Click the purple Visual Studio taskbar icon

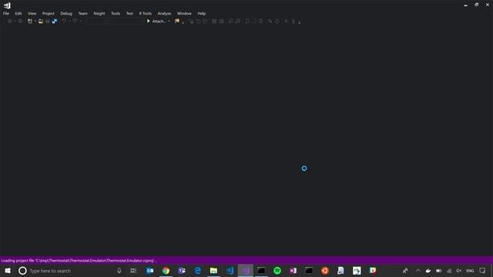coord(245,271)
